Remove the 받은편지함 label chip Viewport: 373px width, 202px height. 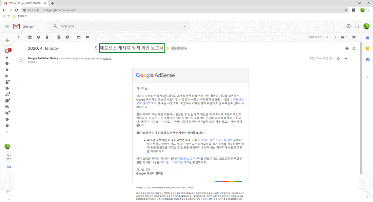pos(185,48)
